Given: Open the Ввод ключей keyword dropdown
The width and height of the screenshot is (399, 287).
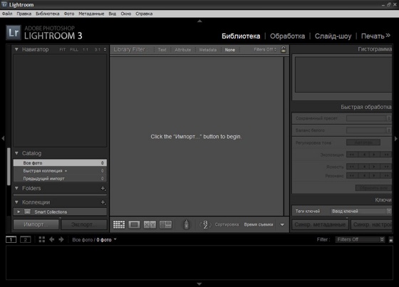Looking at the screenshot, I should point(361,212).
